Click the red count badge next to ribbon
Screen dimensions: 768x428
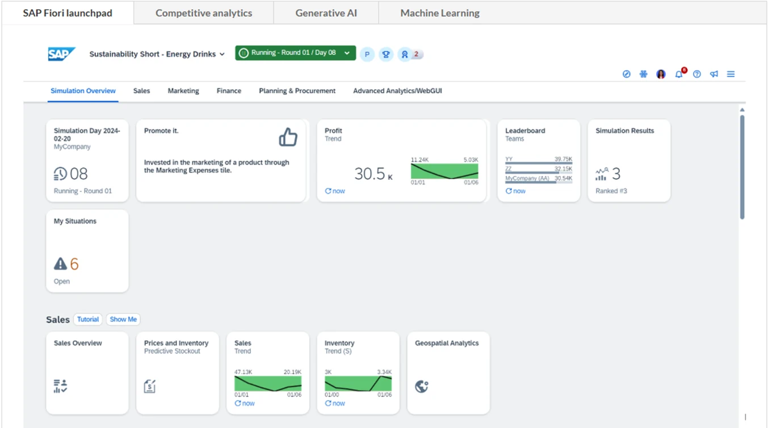[416, 54]
